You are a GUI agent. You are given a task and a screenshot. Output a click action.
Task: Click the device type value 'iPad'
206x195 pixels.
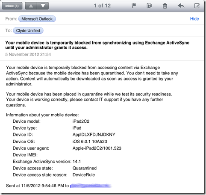click(77, 128)
